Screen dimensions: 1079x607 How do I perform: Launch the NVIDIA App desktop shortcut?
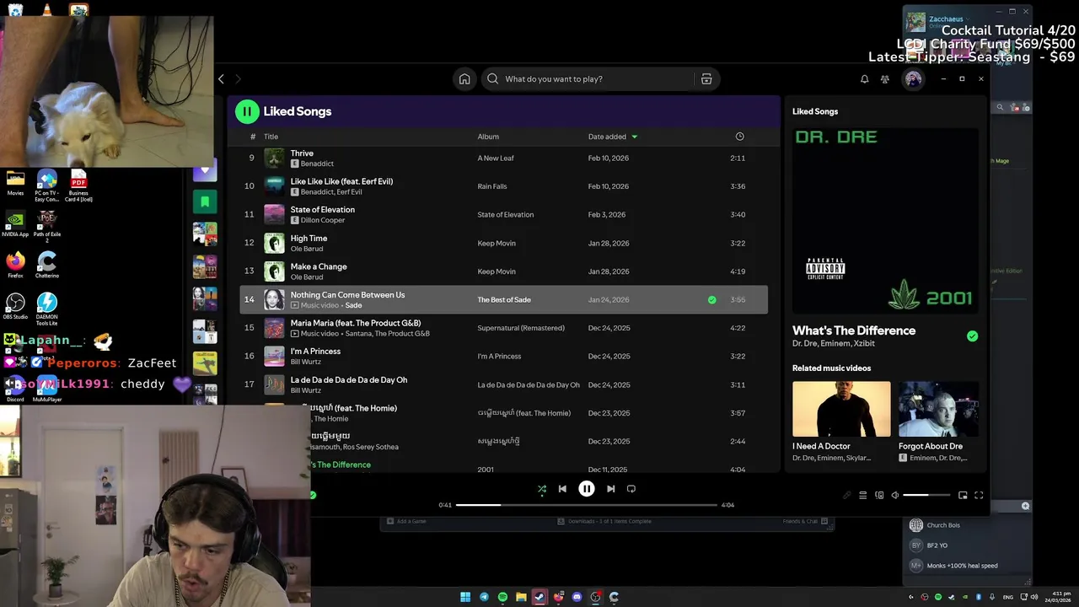15,223
